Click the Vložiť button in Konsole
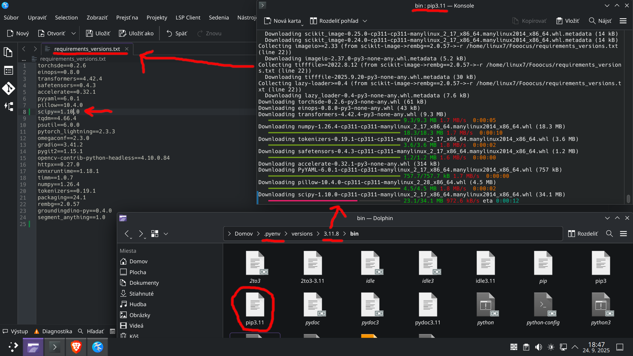 [567, 20]
